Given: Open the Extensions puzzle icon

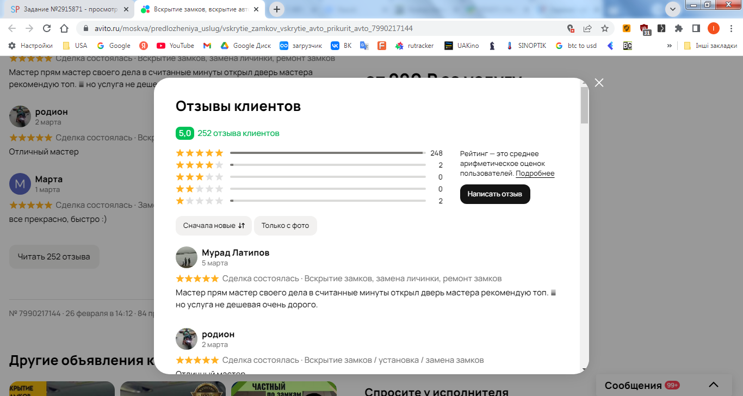Looking at the screenshot, I should (x=678, y=28).
